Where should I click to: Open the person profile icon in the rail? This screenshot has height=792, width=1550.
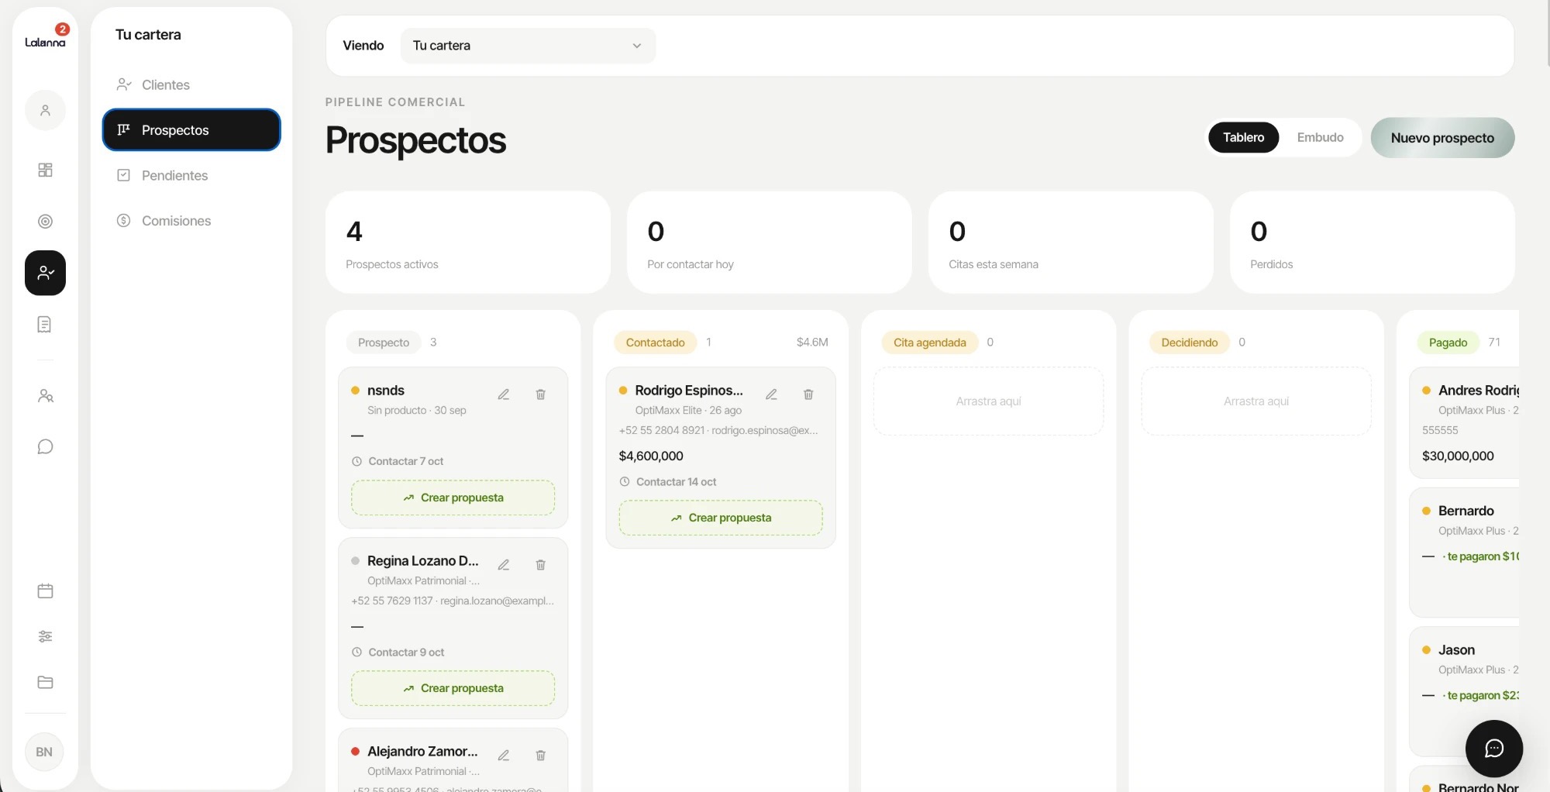point(45,110)
